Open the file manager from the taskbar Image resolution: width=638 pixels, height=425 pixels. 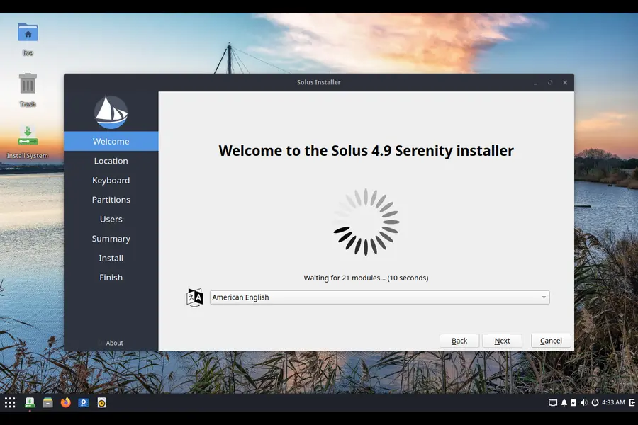coord(47,402)
